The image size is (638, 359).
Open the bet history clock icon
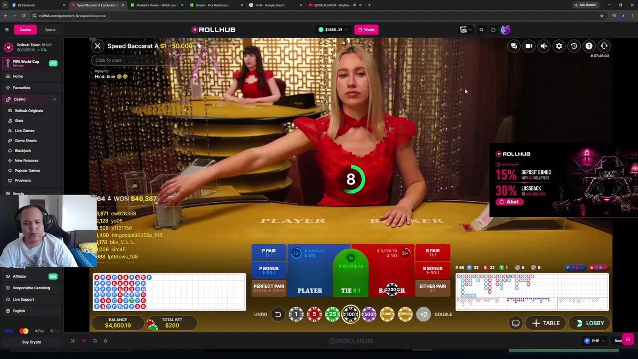(x=574, y=46)
